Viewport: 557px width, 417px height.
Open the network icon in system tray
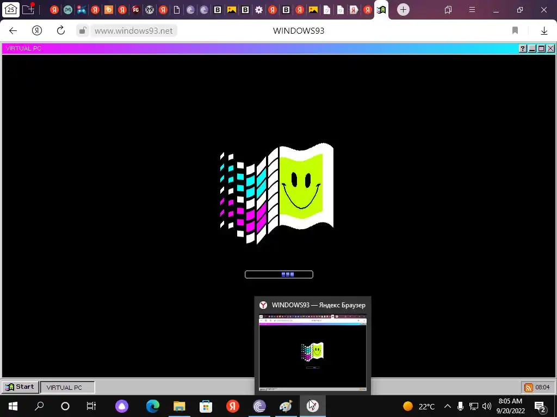tap(474, 406)
